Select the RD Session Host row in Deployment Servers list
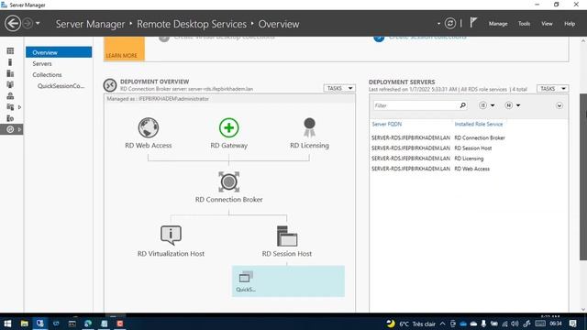Viewport: 587px width, 330px height. (468, 148)
